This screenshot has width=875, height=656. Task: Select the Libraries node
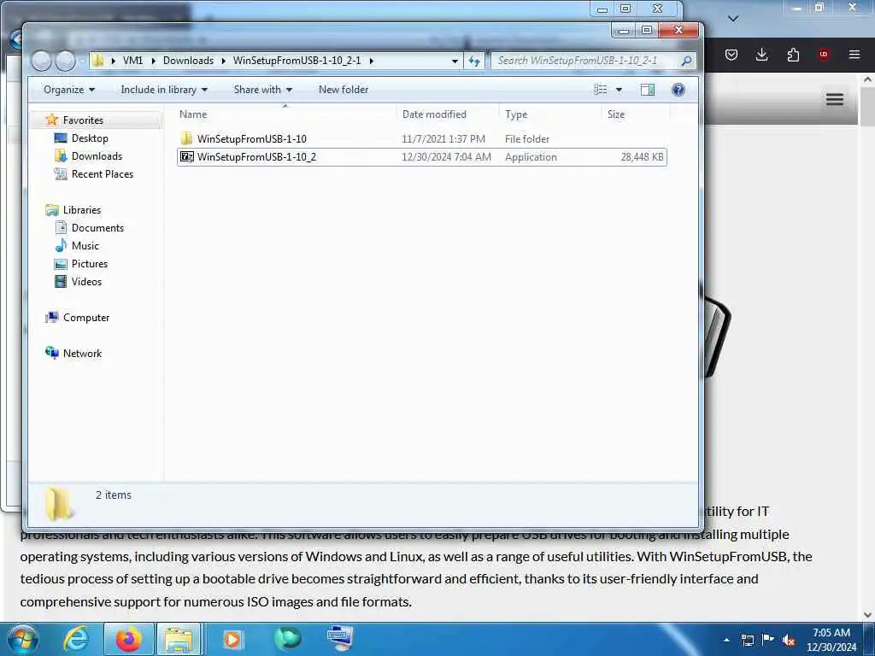tap(81, 210)
